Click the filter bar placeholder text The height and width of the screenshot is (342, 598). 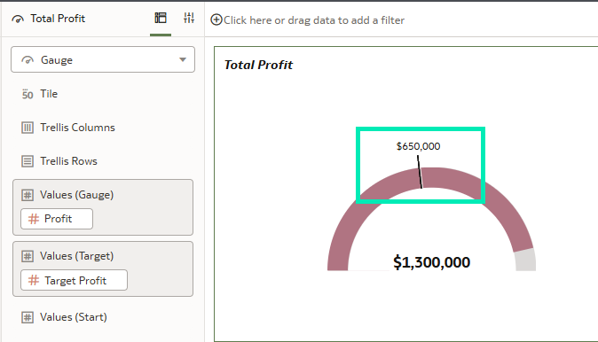tap(314, 20)
